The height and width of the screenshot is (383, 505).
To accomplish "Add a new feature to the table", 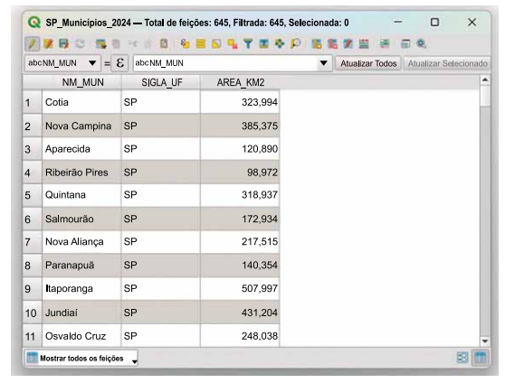I will (x=100, y=43).
